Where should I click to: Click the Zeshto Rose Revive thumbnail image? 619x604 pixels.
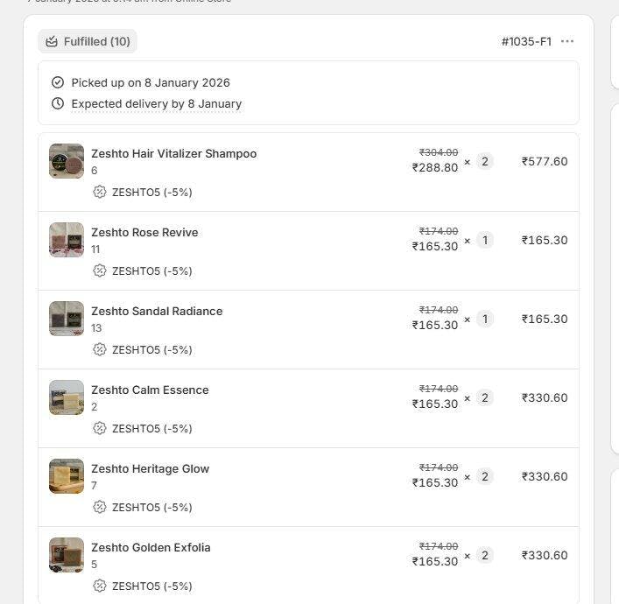click(67, 240)
